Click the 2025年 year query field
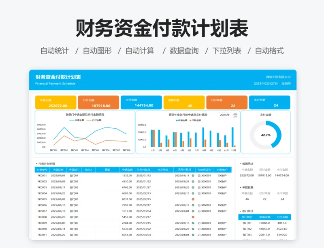The height and width of the screenshot is (248, 324). coord(225,115)
